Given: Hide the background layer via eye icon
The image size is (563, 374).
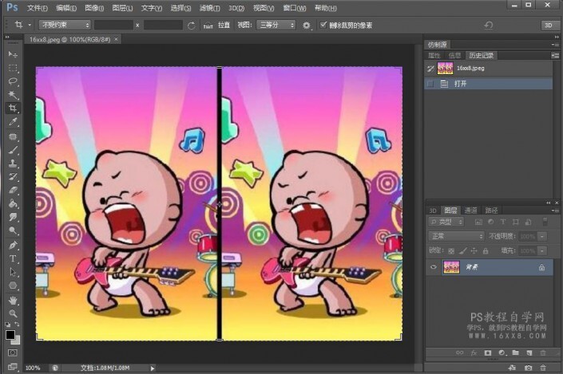Looking at the screenshot, I should click(x=434, y=267).
